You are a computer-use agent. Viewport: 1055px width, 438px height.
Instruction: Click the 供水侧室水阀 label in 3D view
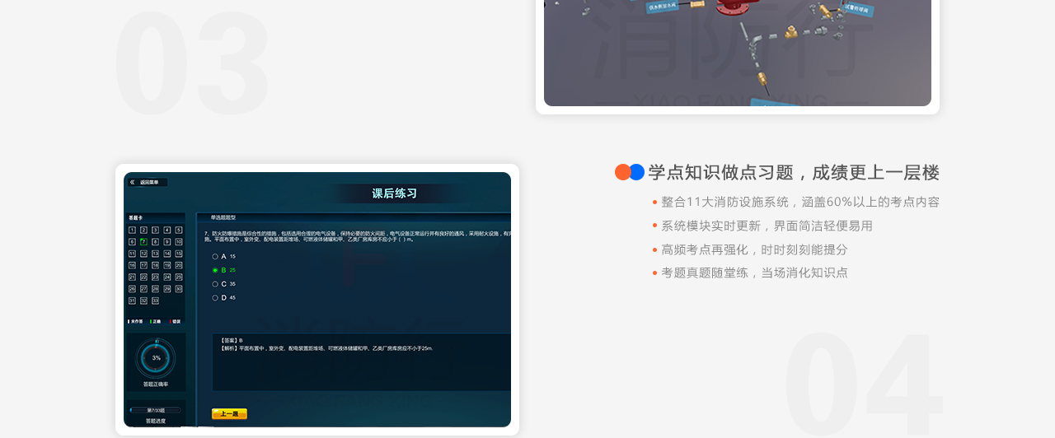(660, 5)
